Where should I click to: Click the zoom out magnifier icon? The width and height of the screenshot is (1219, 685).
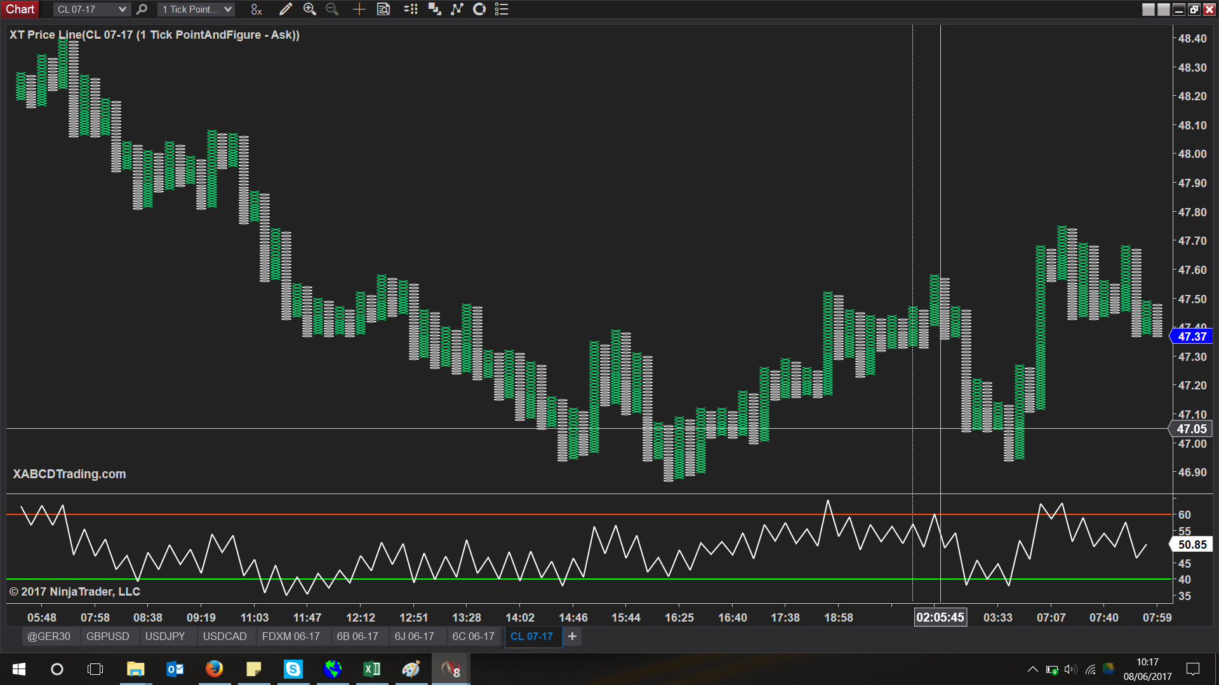332,10
